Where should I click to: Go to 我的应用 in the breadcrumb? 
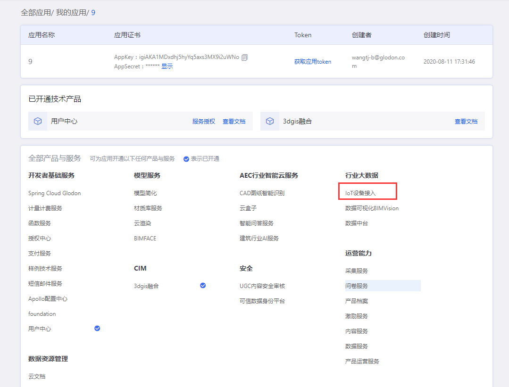71,13
